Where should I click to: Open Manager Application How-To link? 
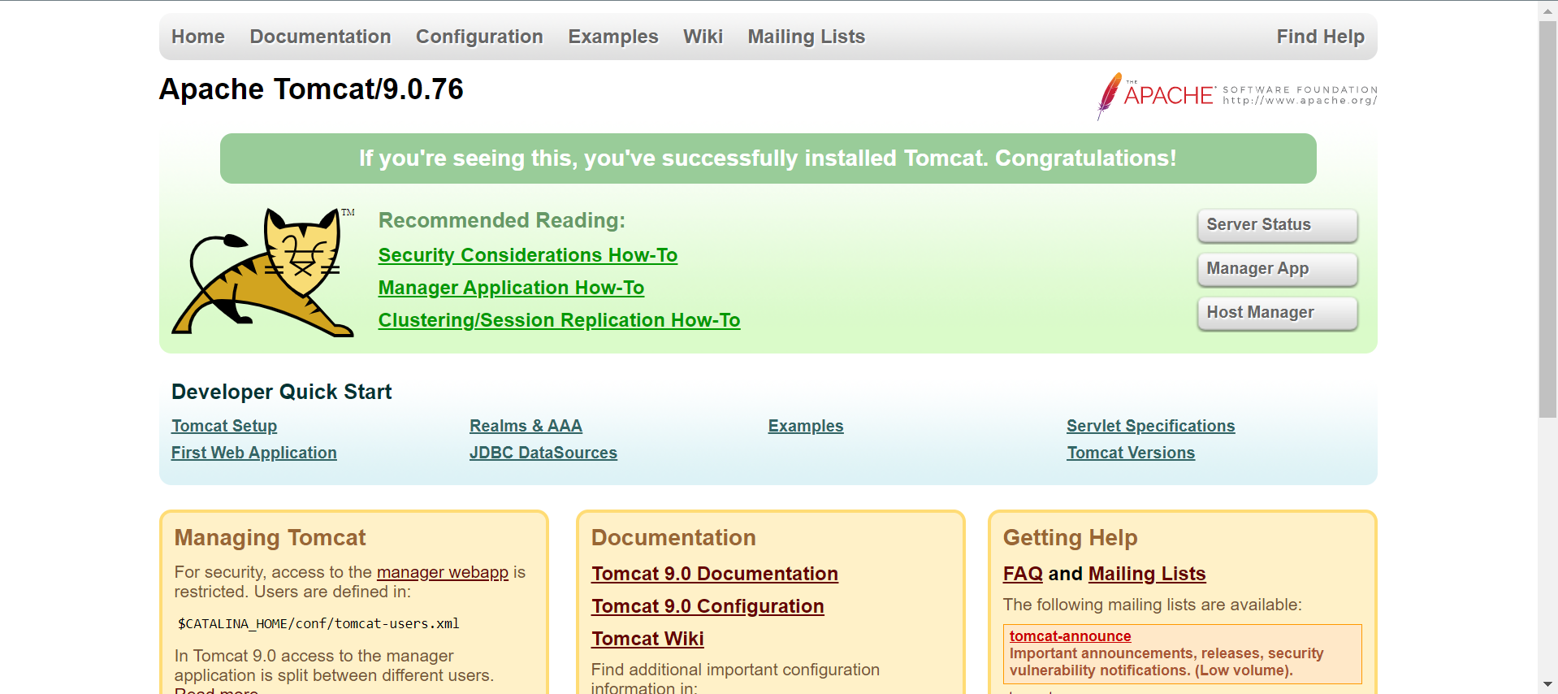[511, 288]
